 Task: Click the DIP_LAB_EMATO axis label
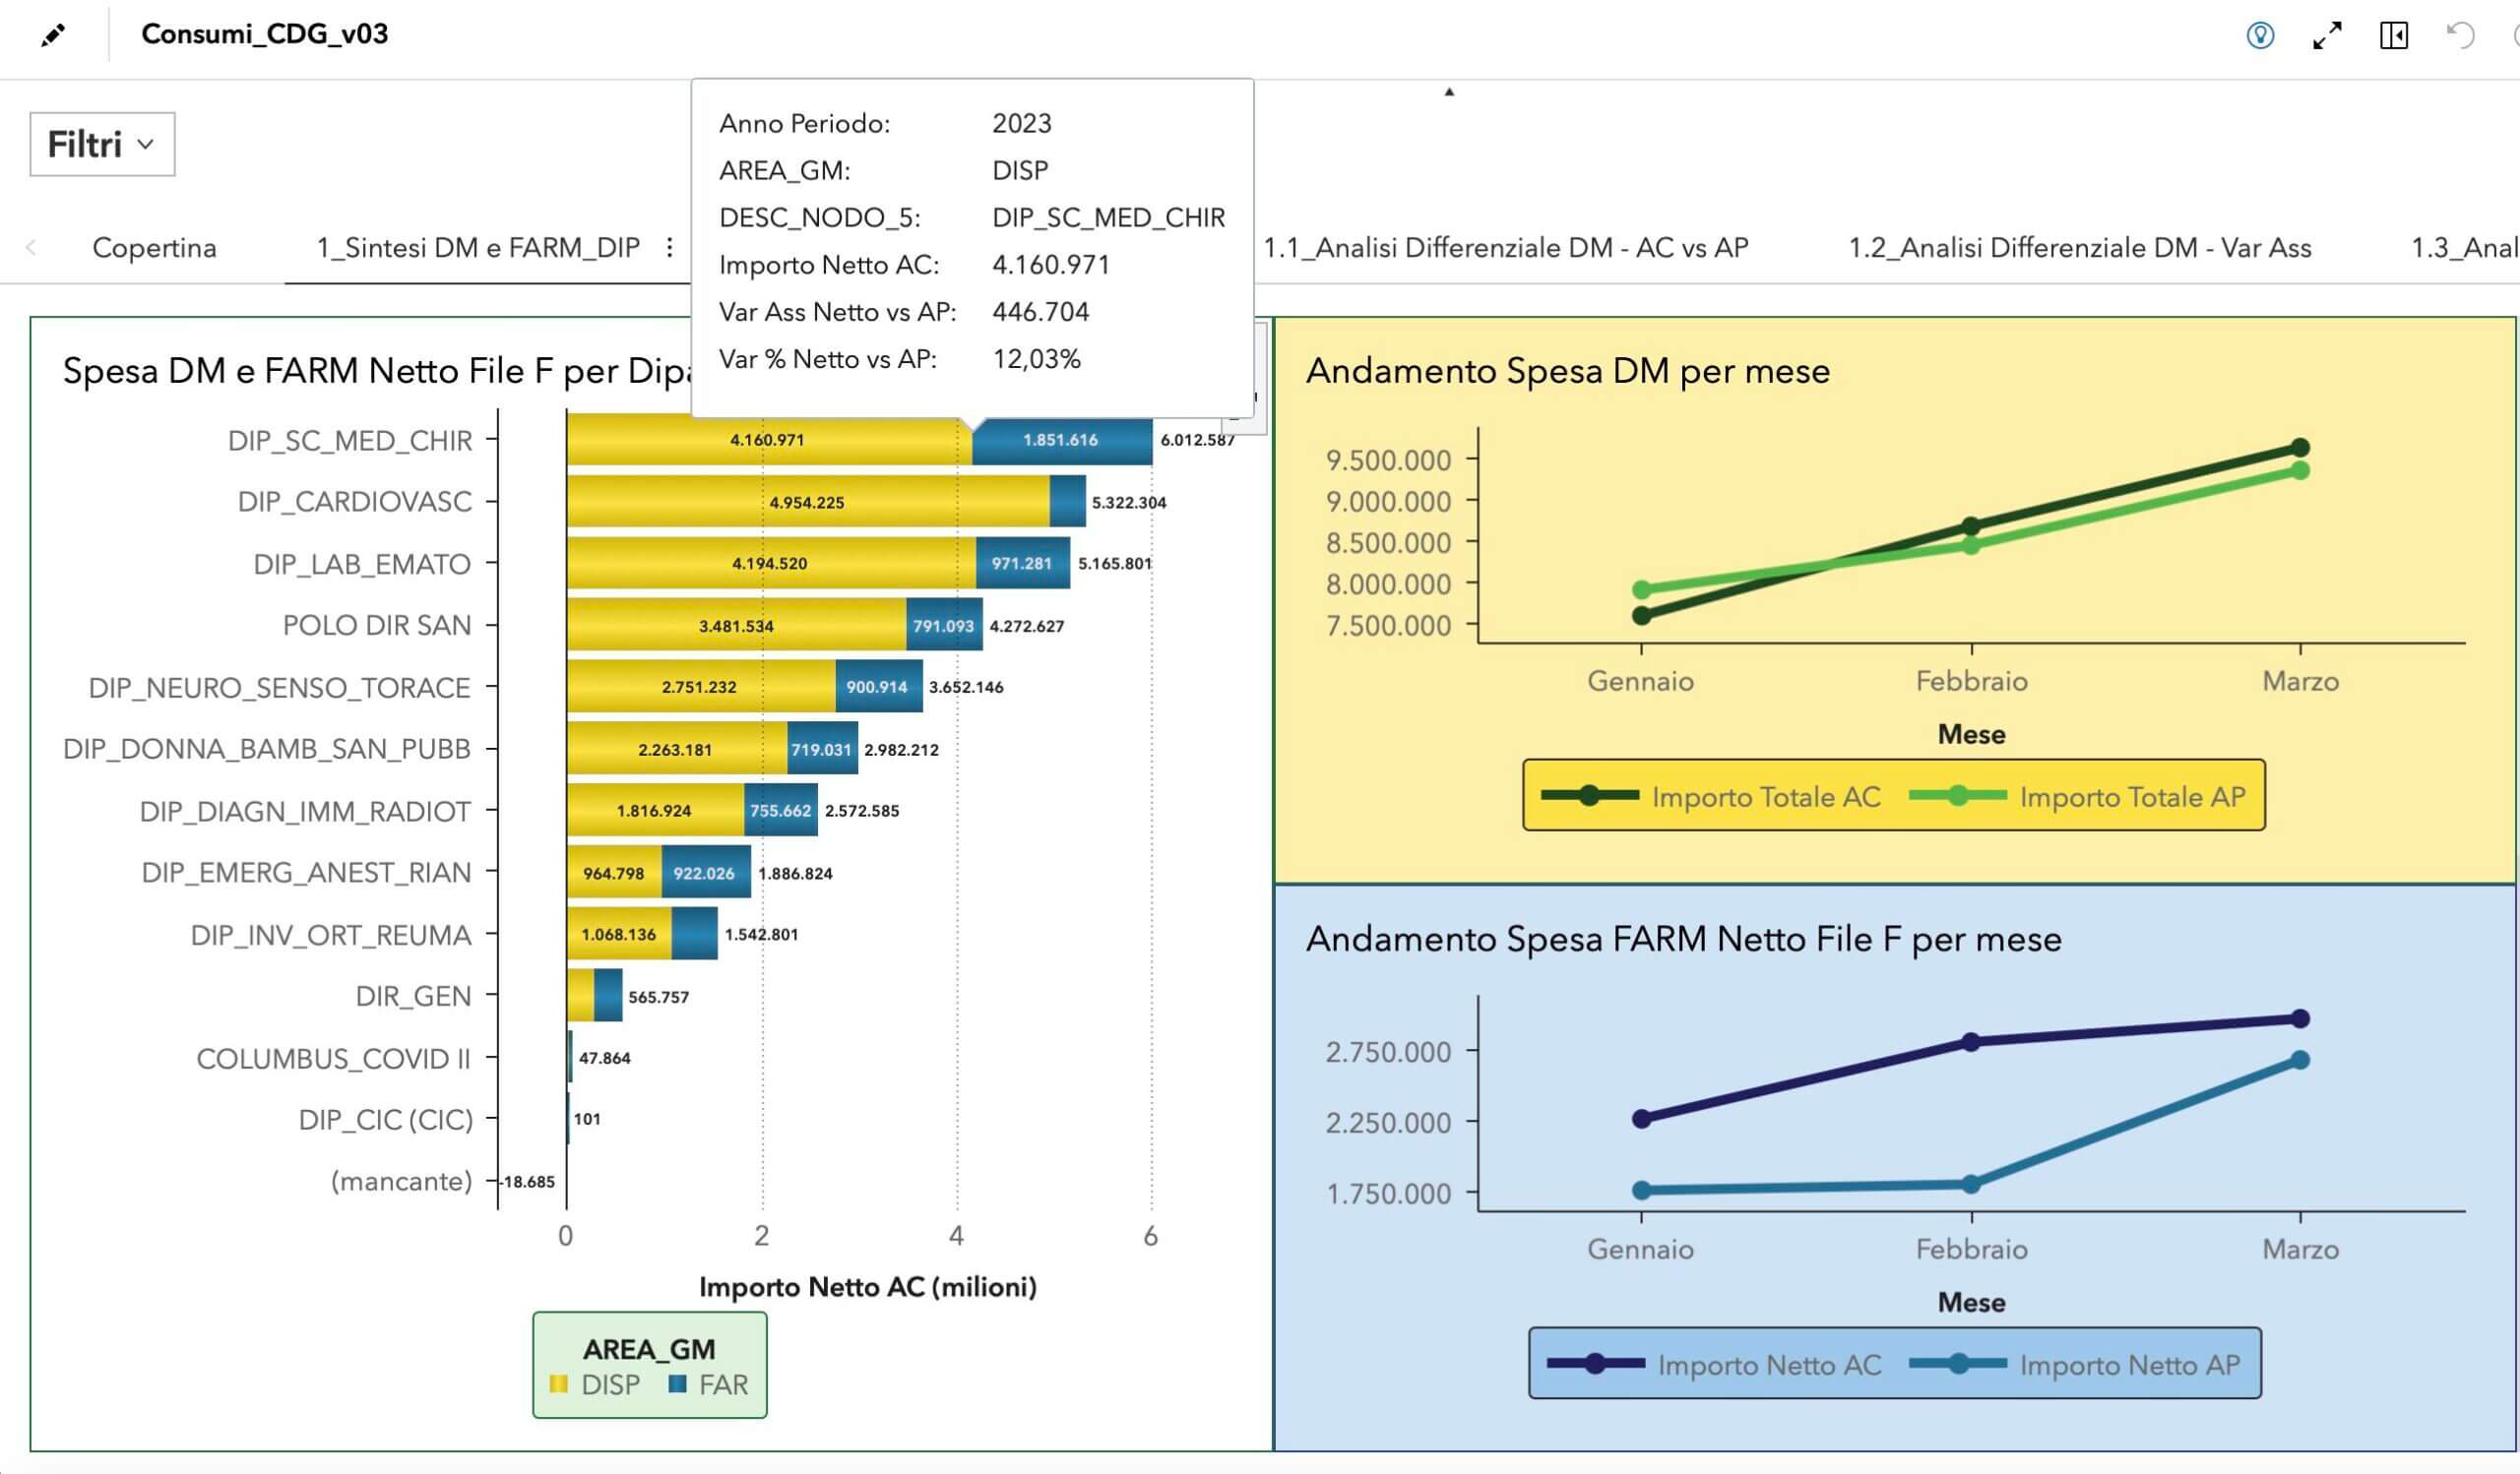click(x=361, y=564)
